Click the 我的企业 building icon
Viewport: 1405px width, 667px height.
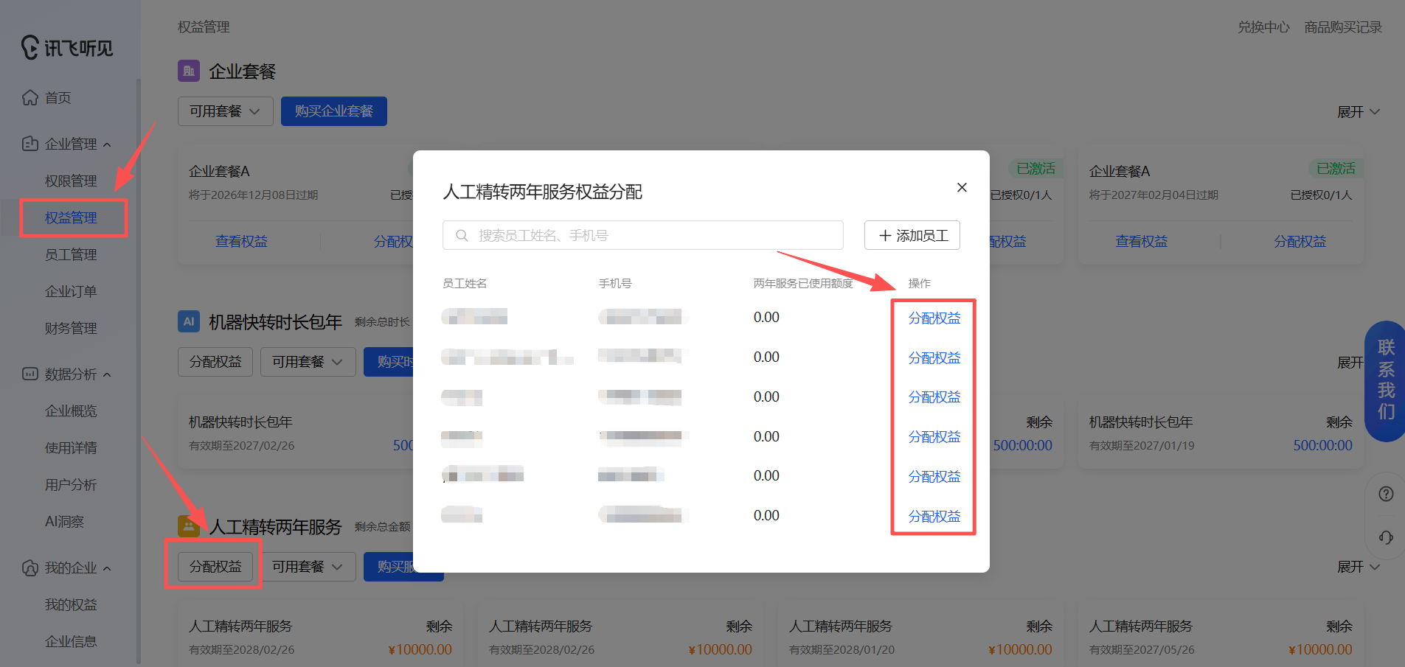tap(30, 568)
